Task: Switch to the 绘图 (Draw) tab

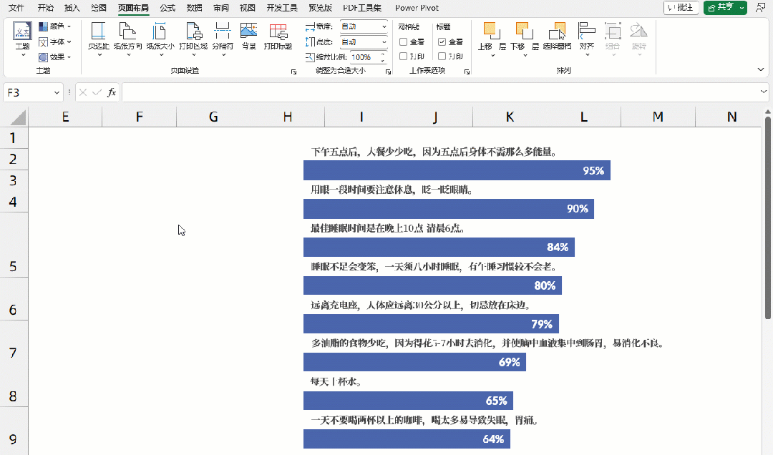Action: click(x=99, y=8)
